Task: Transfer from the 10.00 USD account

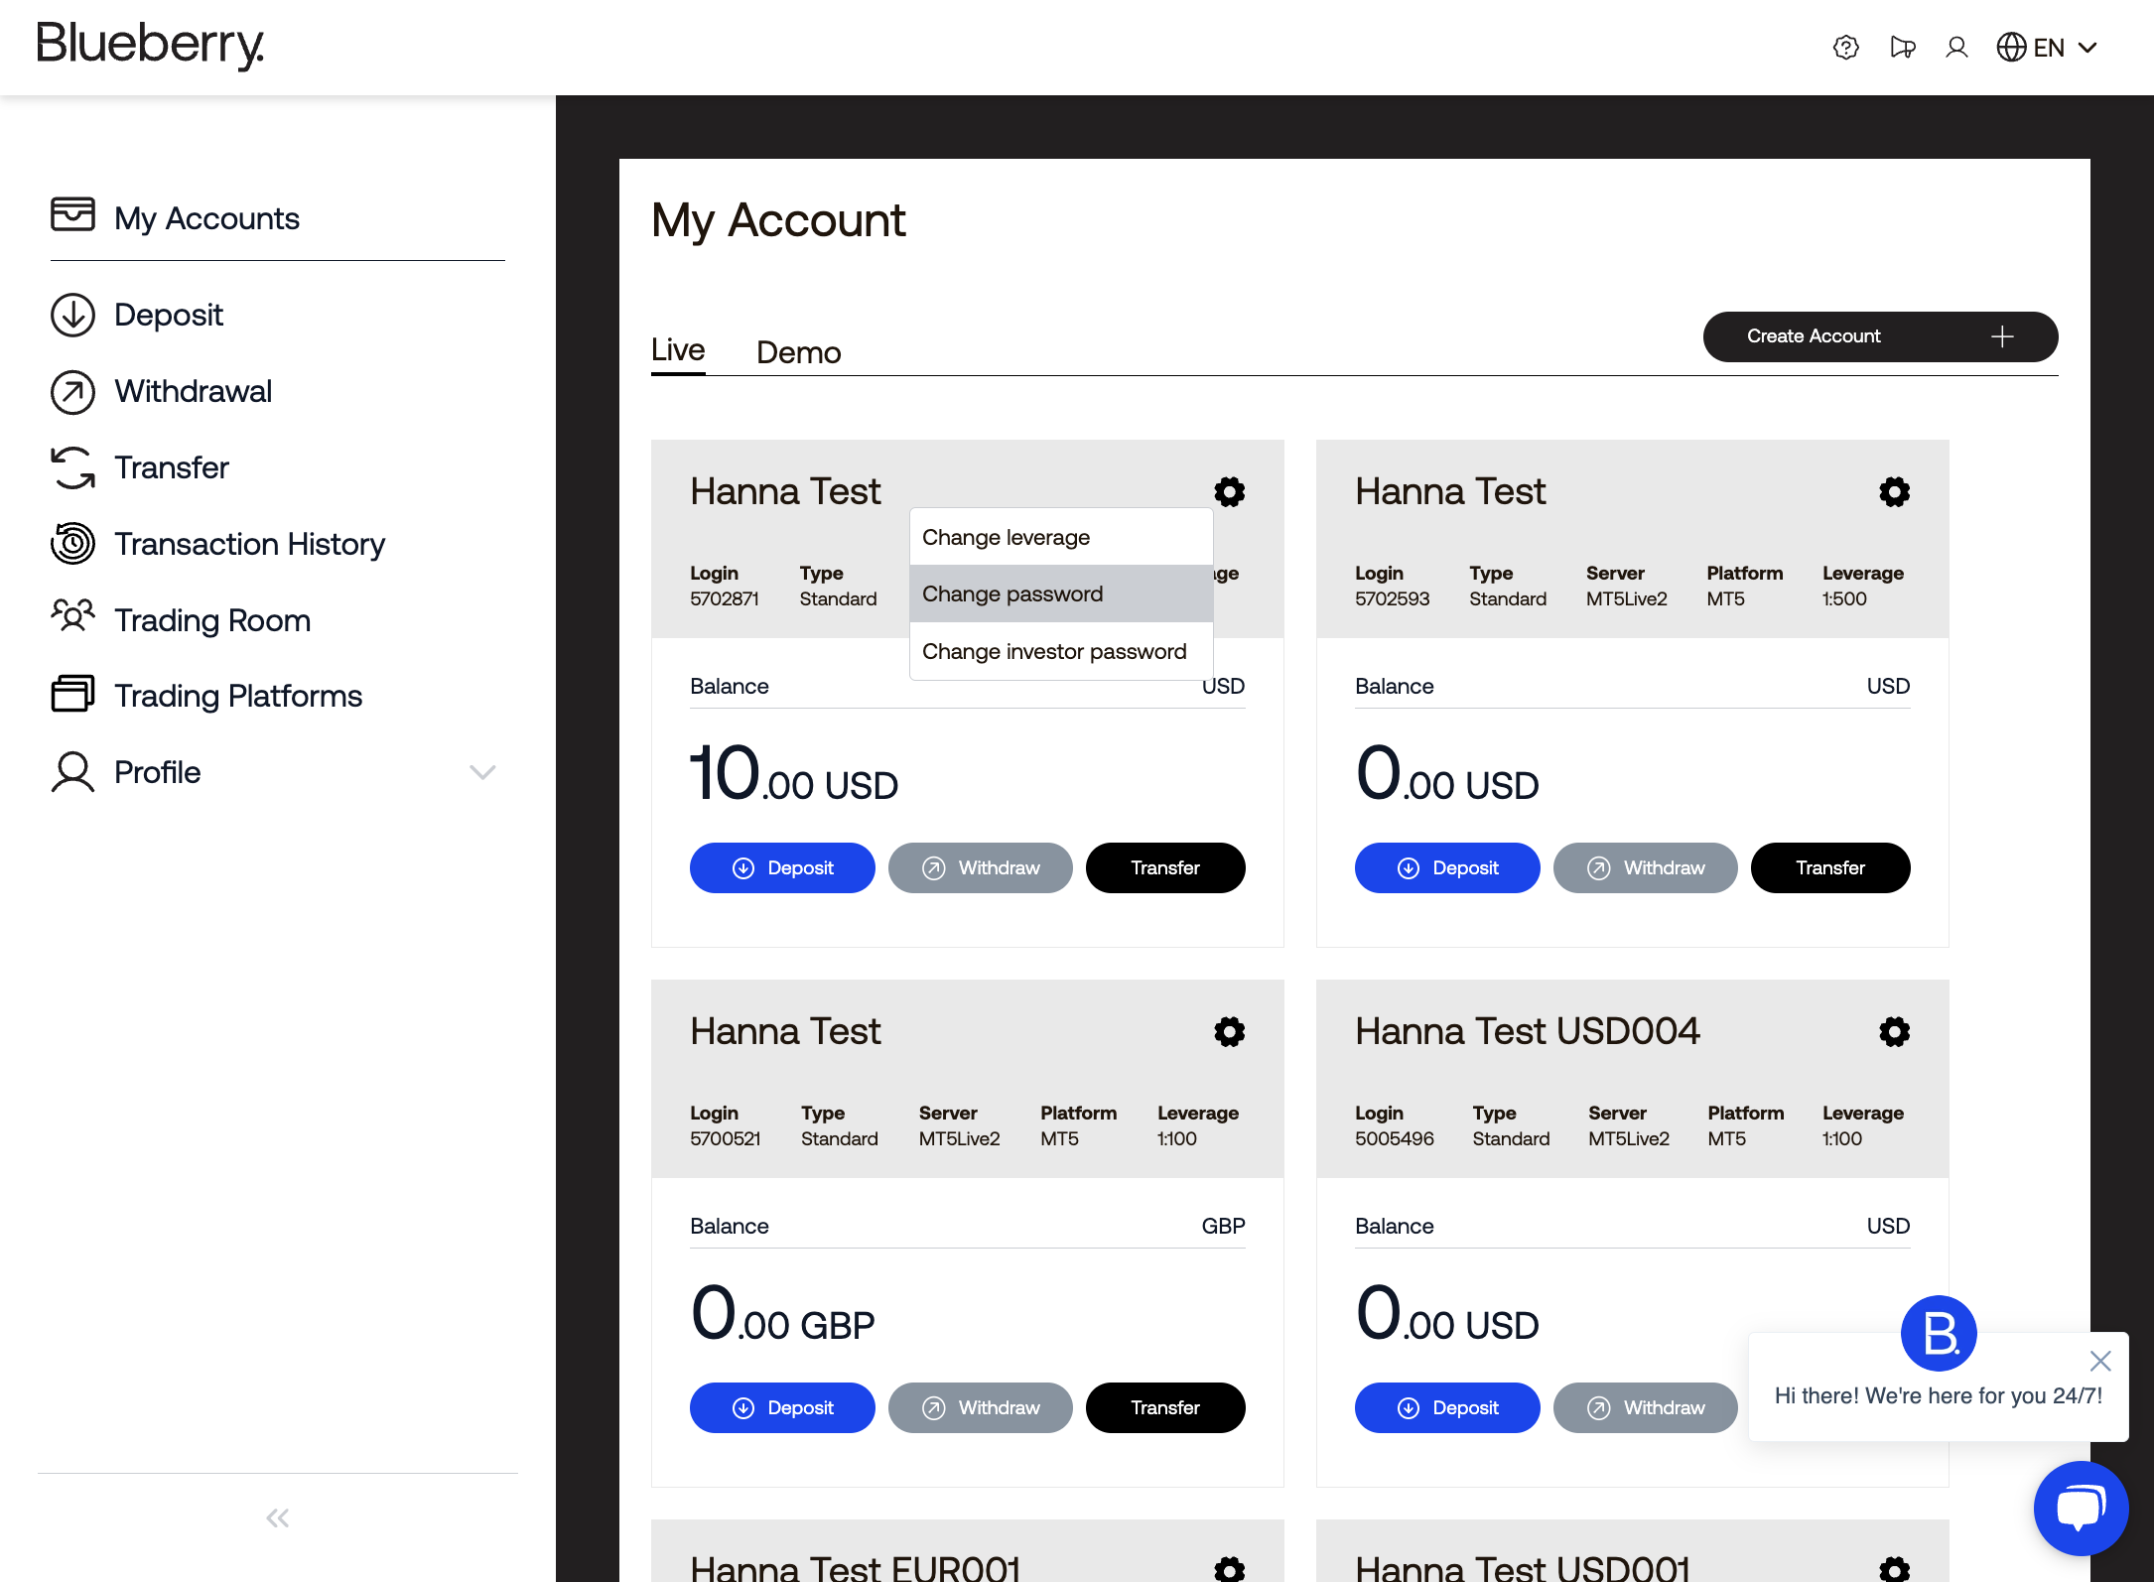Action: pos(1165,867)
